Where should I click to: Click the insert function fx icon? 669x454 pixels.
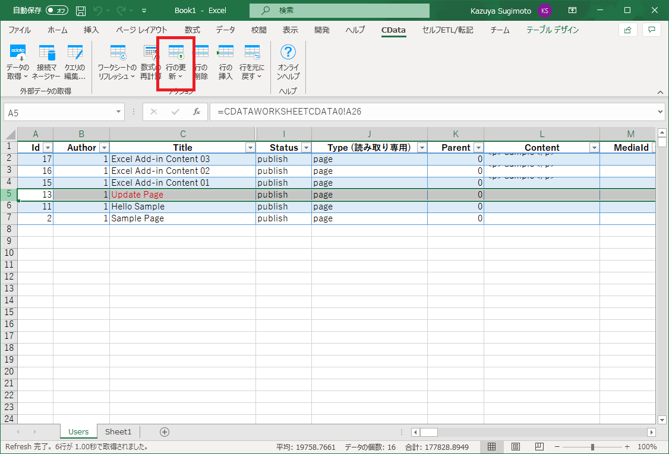[197, 112]
